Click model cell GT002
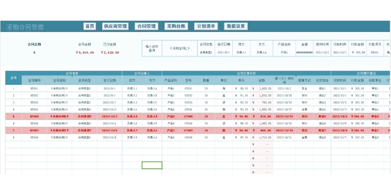391x195 pixels. [188, 95]
